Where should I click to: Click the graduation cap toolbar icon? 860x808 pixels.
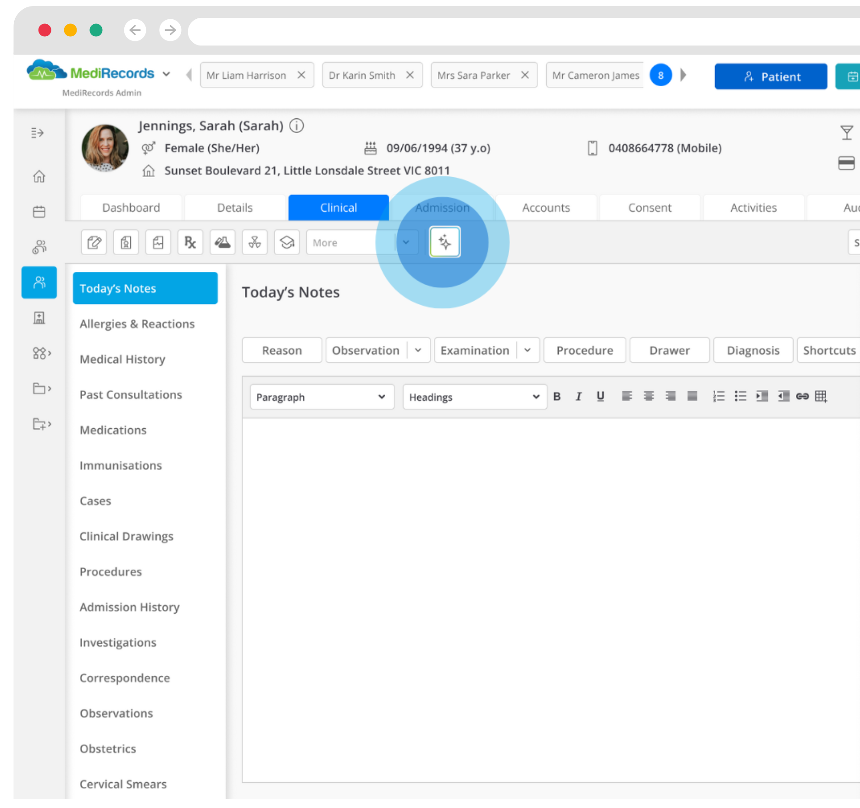point(287,242)
